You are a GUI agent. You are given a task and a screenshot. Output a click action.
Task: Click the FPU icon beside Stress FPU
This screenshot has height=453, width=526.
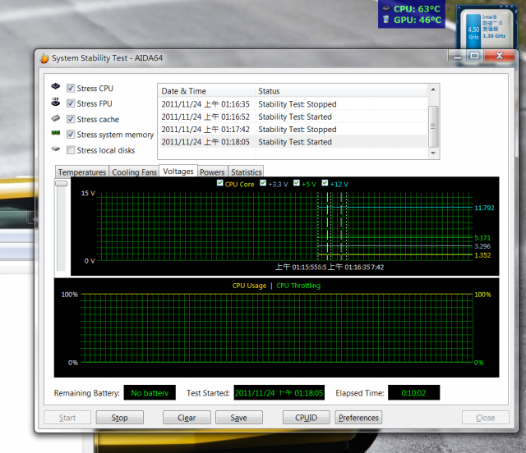[x=55, y=102]
